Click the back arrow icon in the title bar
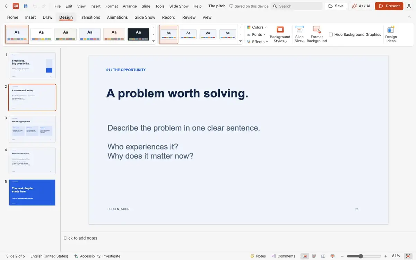 coord(6,6)
